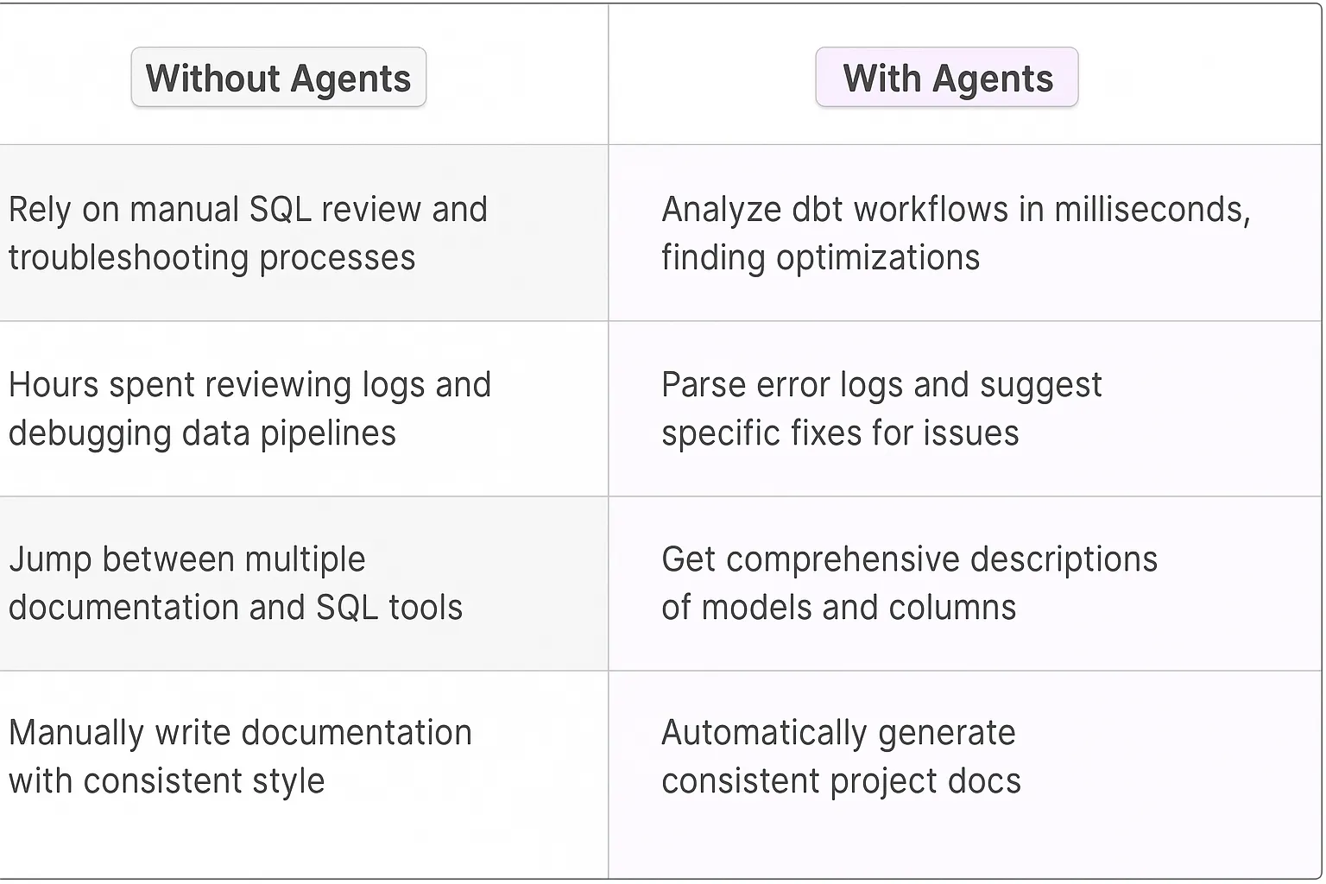The height and width of the screenshot is (884, 1326).
Task: Click the text "consistent project docs"
Action: click(841, 781)
